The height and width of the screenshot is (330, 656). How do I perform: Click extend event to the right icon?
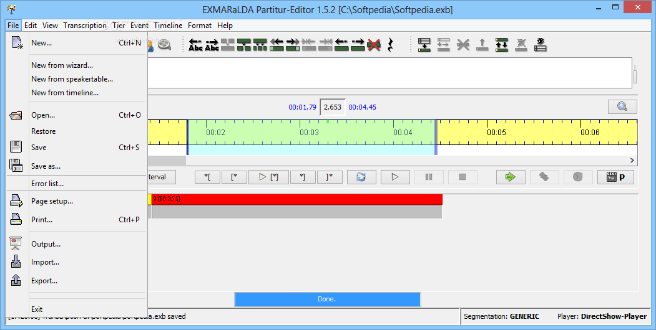click(x=293, y=45)
